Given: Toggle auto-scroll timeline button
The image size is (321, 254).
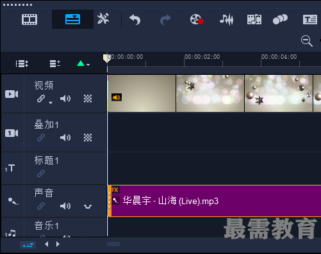Looking at the screenshot, I should [x=28, y=245].
